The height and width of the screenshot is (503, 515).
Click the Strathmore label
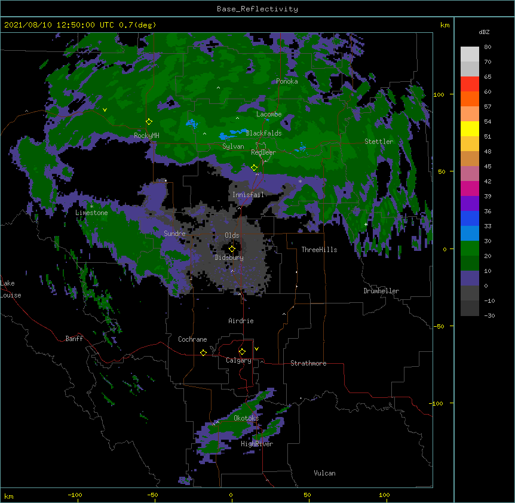(308, 363)
